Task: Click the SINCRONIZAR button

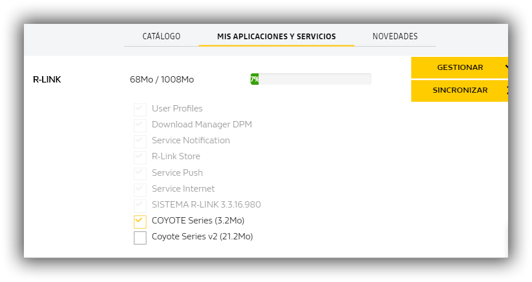Action: tap(460, 90)
